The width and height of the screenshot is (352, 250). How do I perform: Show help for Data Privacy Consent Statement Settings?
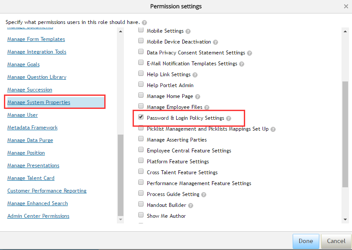249,53
